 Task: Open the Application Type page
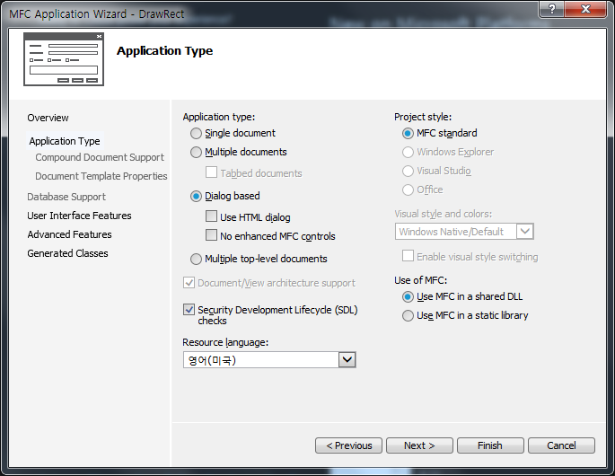point(65,141)
